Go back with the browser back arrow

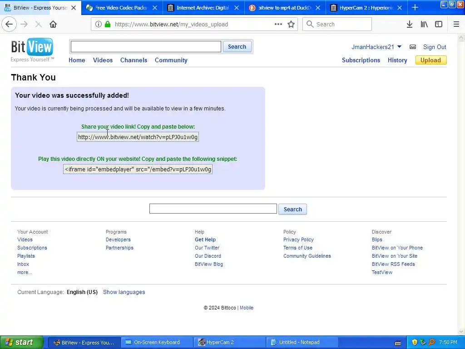point(9,25)
